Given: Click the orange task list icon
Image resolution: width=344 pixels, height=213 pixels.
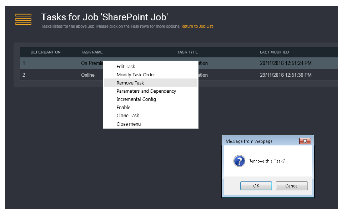Looking at the screenshot, I should [23, 20].
